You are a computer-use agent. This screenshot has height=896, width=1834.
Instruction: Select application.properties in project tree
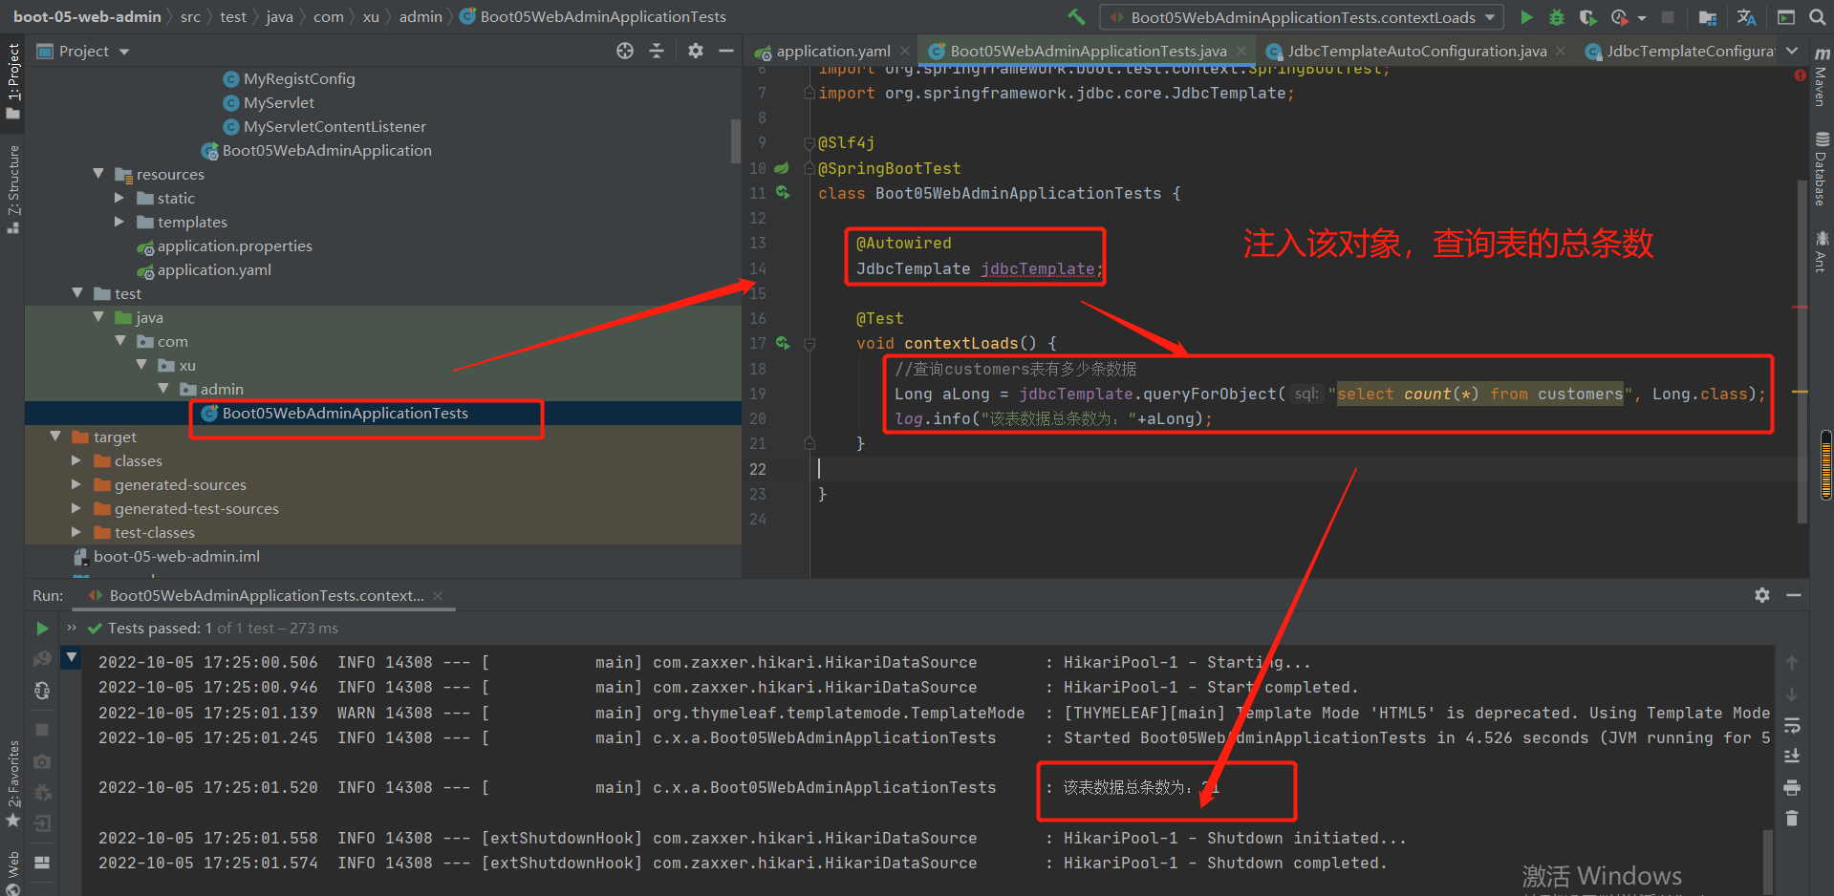pyautogui.click(x=235, y=245)
